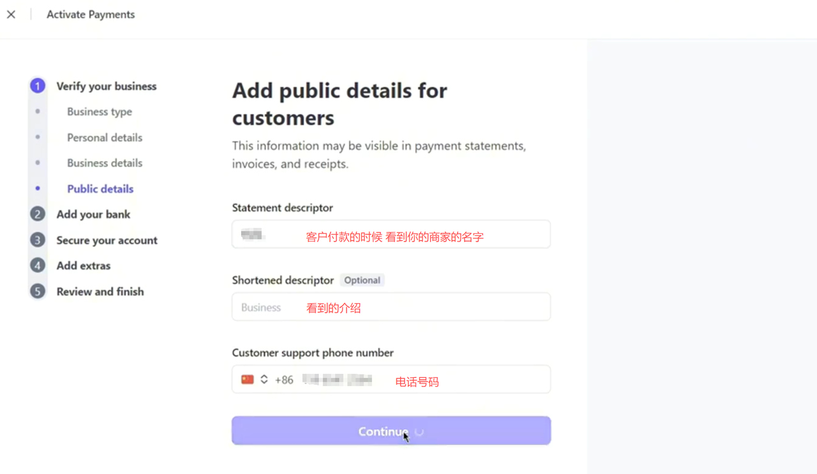Click the China flag icon
Viewport: 817px width, 474px height.
click(248, 380)
